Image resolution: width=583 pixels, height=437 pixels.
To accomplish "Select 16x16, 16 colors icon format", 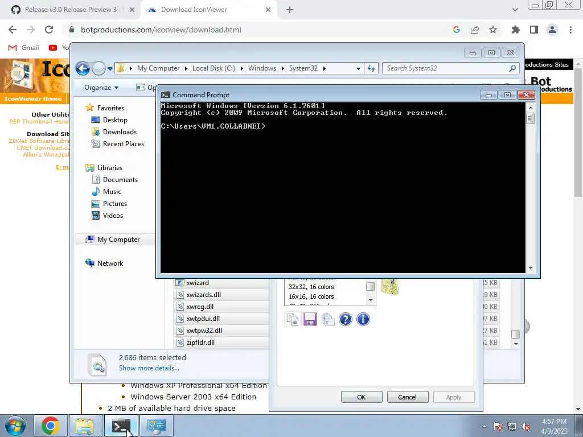I will tap(311, 296).
